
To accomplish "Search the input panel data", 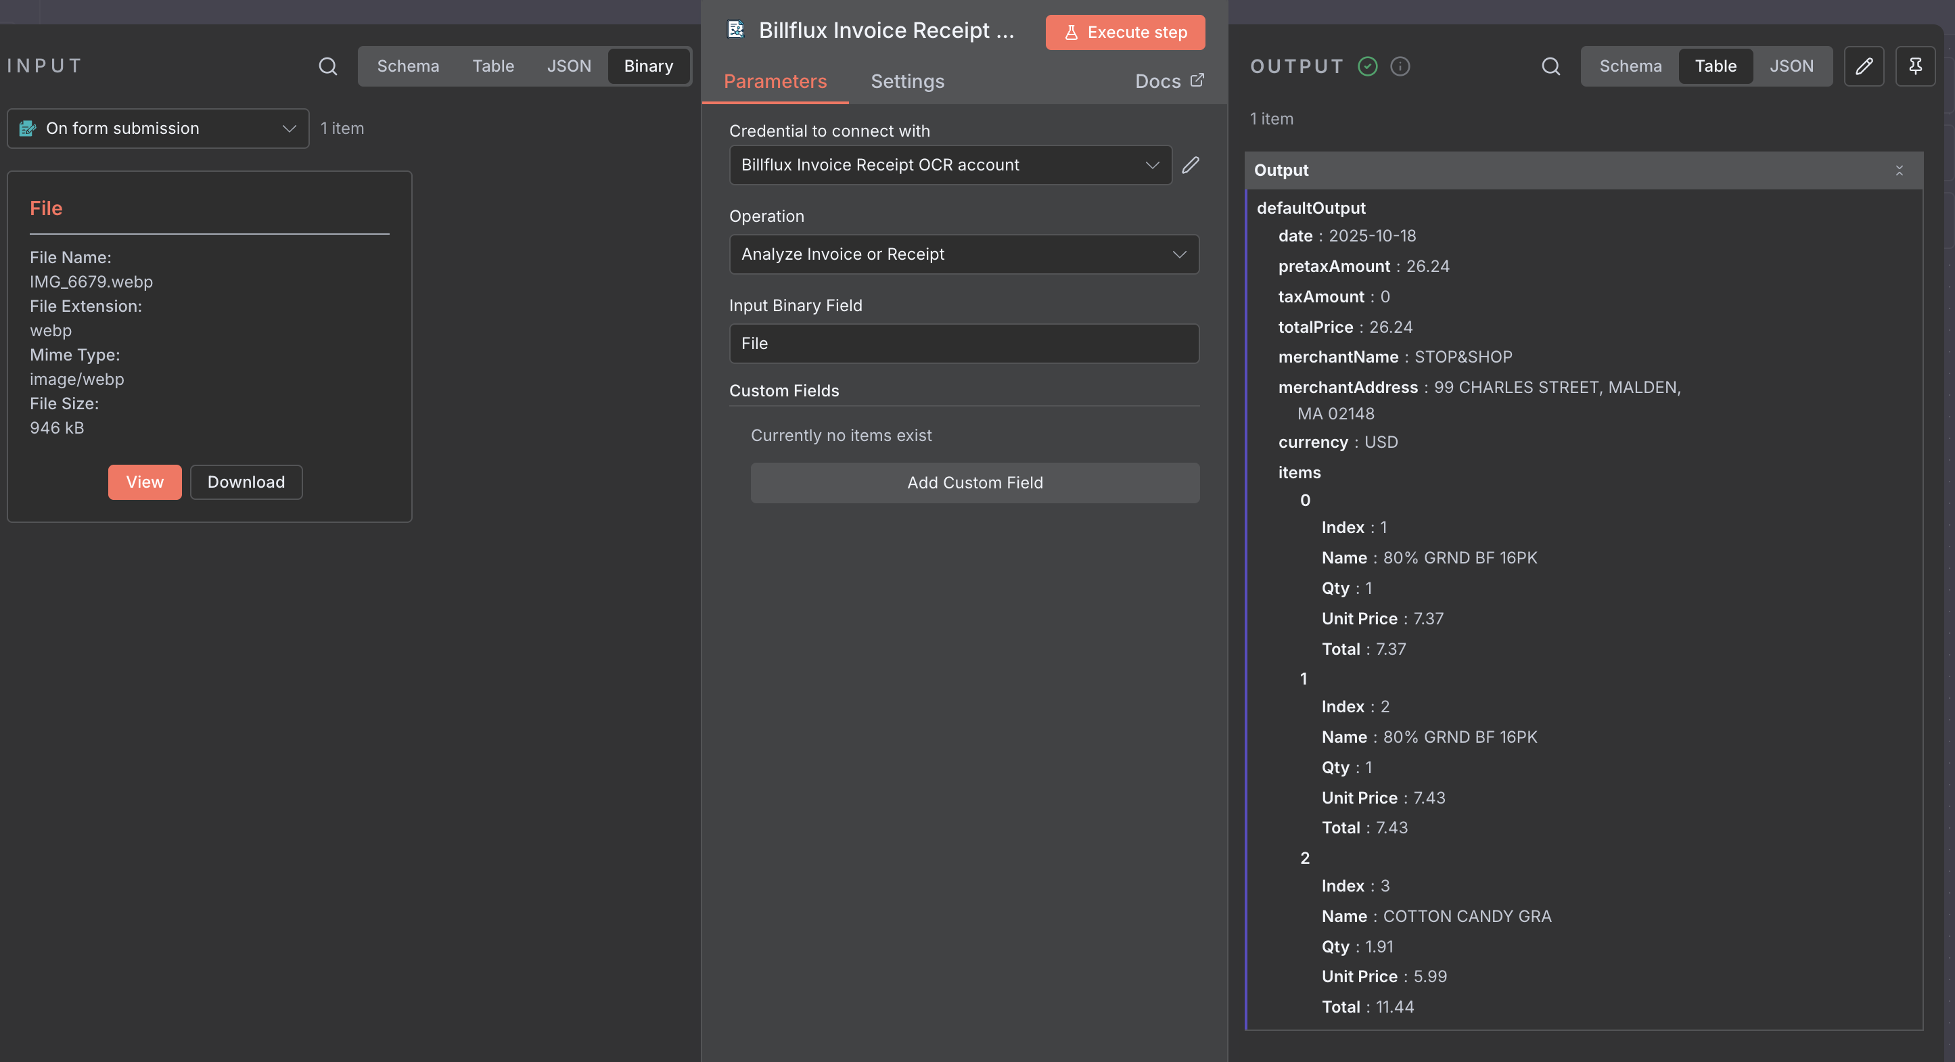I will [328, 66].
